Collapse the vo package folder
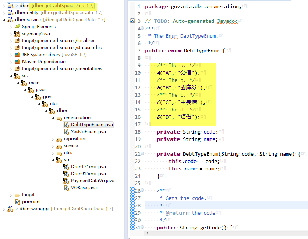The width and height of the screenshot is (308, 239). (53, 160)
